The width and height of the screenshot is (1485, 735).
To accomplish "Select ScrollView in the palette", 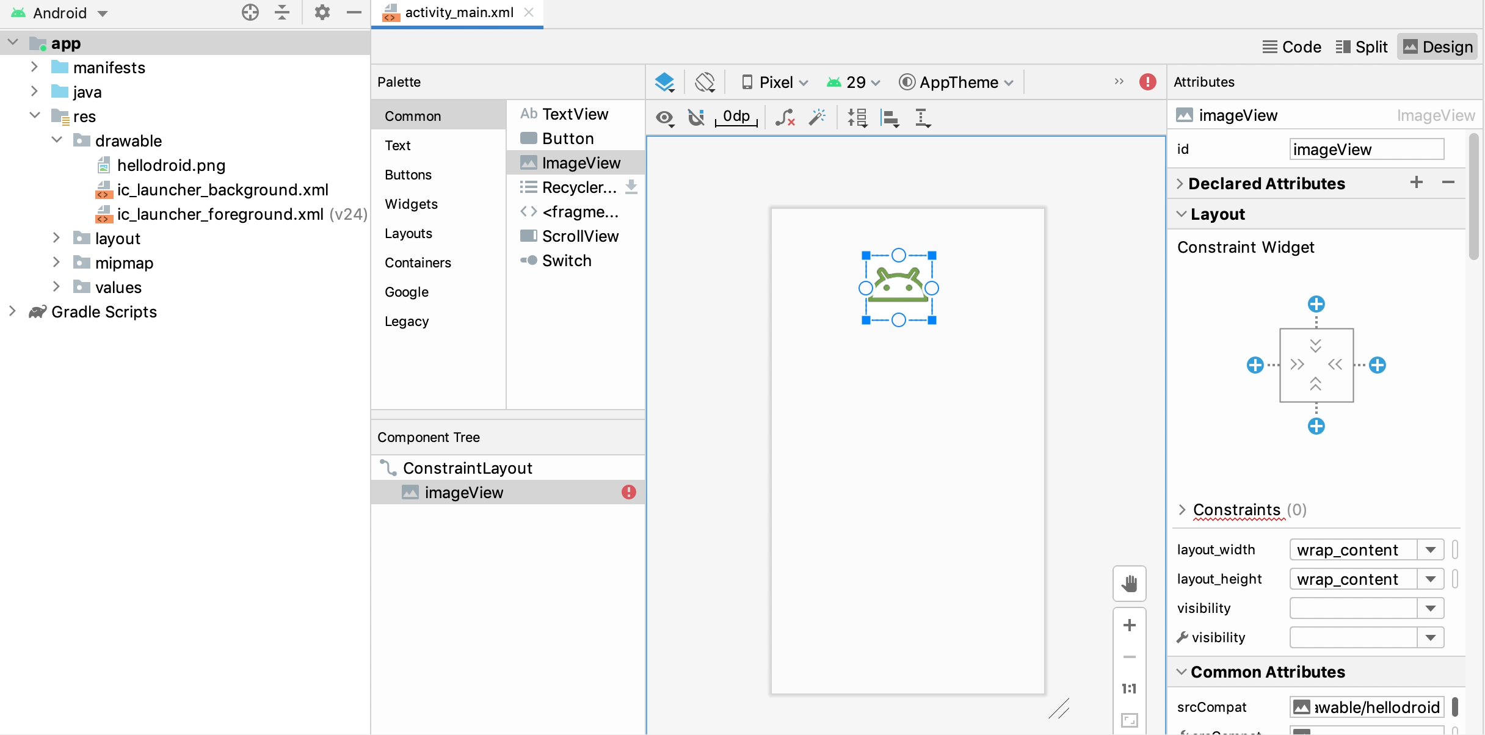I will (575, 236).
